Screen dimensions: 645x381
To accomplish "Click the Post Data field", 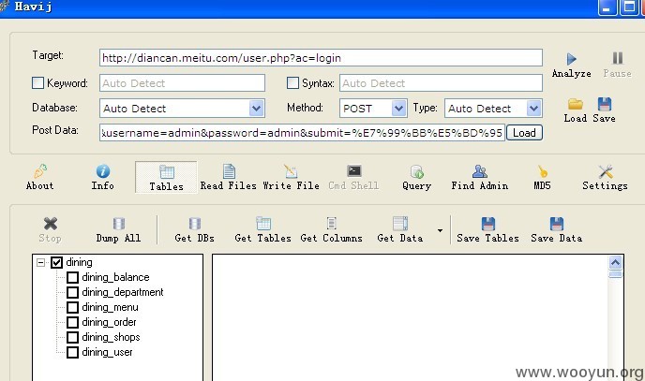I will point(302,133).
